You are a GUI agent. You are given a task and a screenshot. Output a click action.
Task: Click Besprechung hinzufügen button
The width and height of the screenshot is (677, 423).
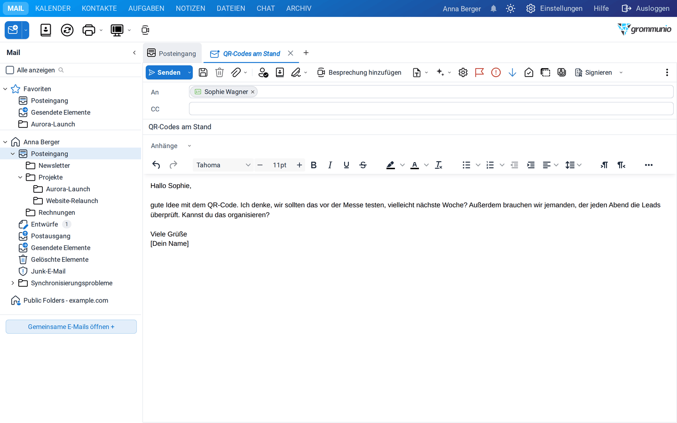pyautogui.click(x=359, y=72)
